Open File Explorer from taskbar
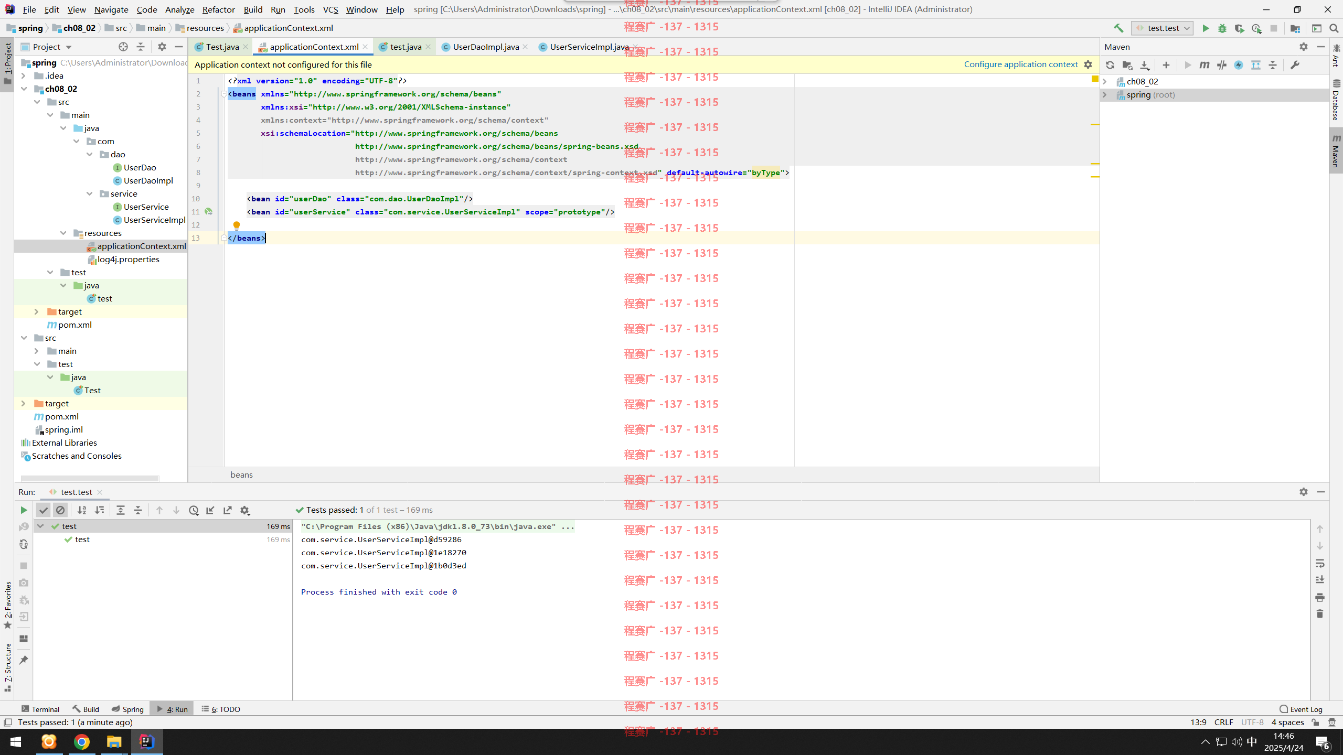The height and width of the screenshot is (755, 1343). pos(114,741)
